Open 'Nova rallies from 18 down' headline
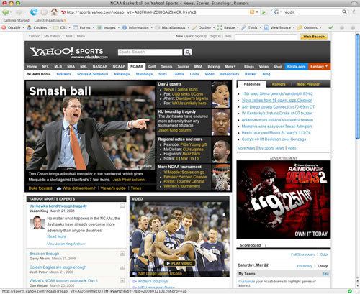 tap(277, 101)
